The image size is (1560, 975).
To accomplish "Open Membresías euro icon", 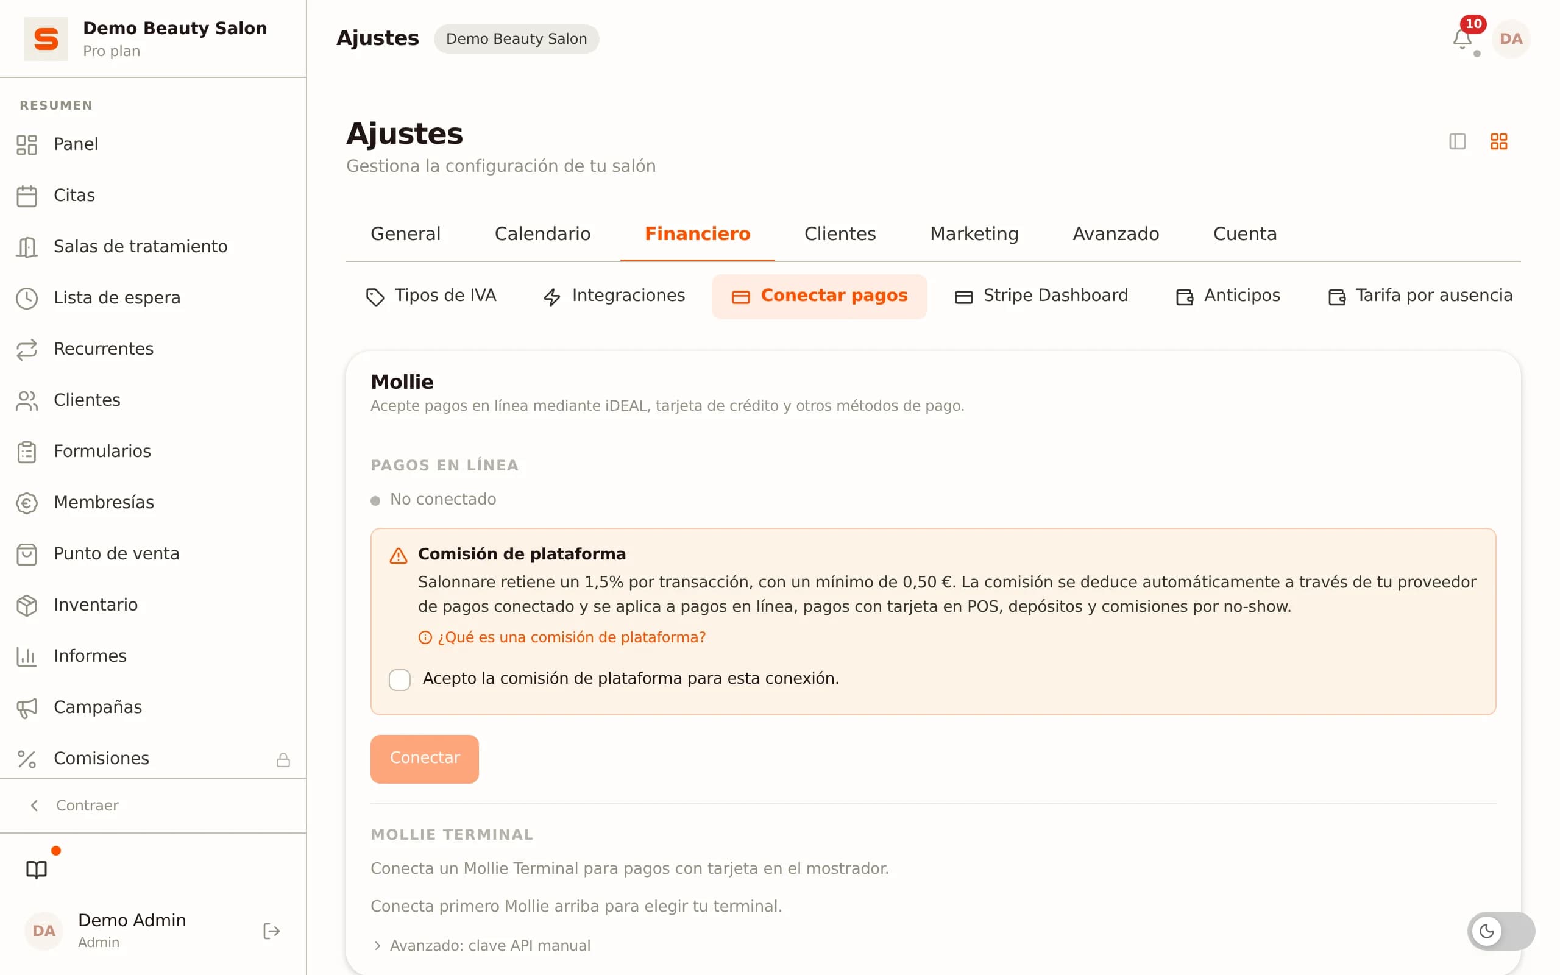I will coord(26,503).
